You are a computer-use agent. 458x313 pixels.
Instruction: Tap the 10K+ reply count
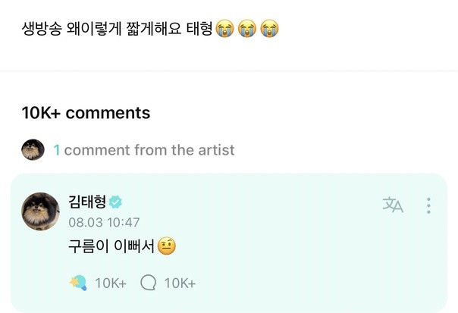point(180,283)
